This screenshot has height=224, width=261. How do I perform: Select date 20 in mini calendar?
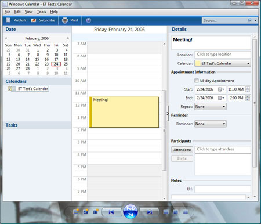(18, 64)
